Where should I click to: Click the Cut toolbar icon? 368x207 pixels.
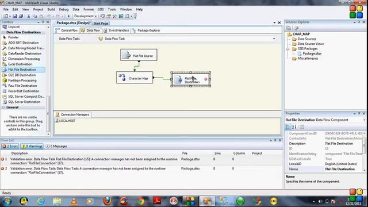point(28,16)
